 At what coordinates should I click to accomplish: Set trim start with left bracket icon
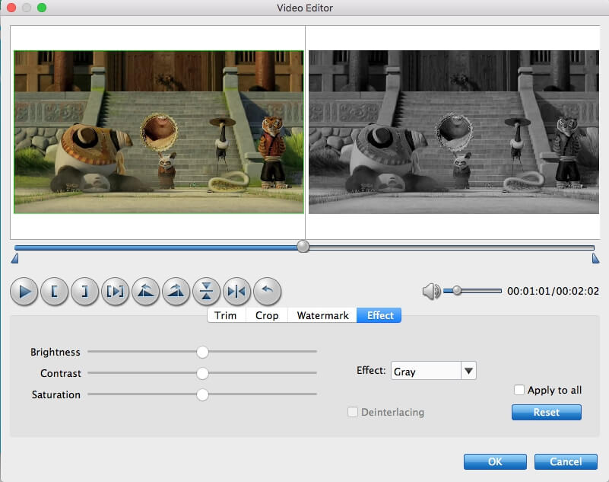(55, 292)
